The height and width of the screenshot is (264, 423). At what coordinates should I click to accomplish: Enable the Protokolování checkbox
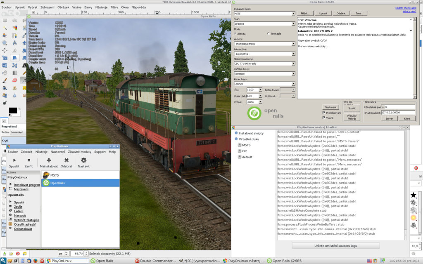pyautogui.click(x=324, y=112)
